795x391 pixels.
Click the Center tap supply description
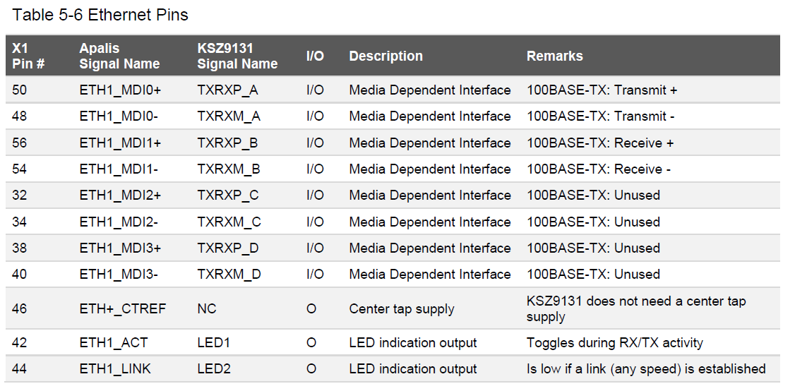[402, 309]
